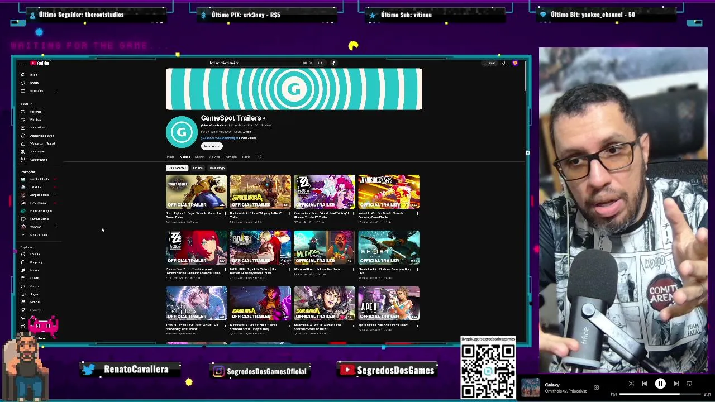The image size is (715, 402).
Task: Open the YouTube hamburger guide menu
Action: [23, 63]
